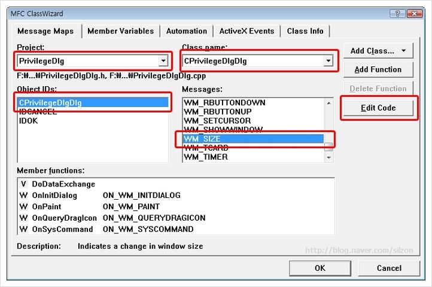Screen dimensions: 432x287
Task: Expand the Class name dropdown arrow
Action: (x=328, y=60)
